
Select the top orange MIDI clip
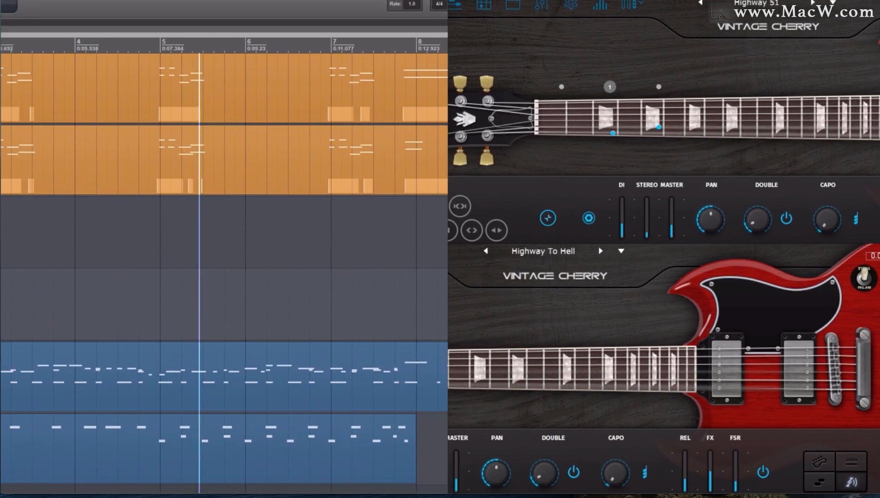(x=224, y=88)
